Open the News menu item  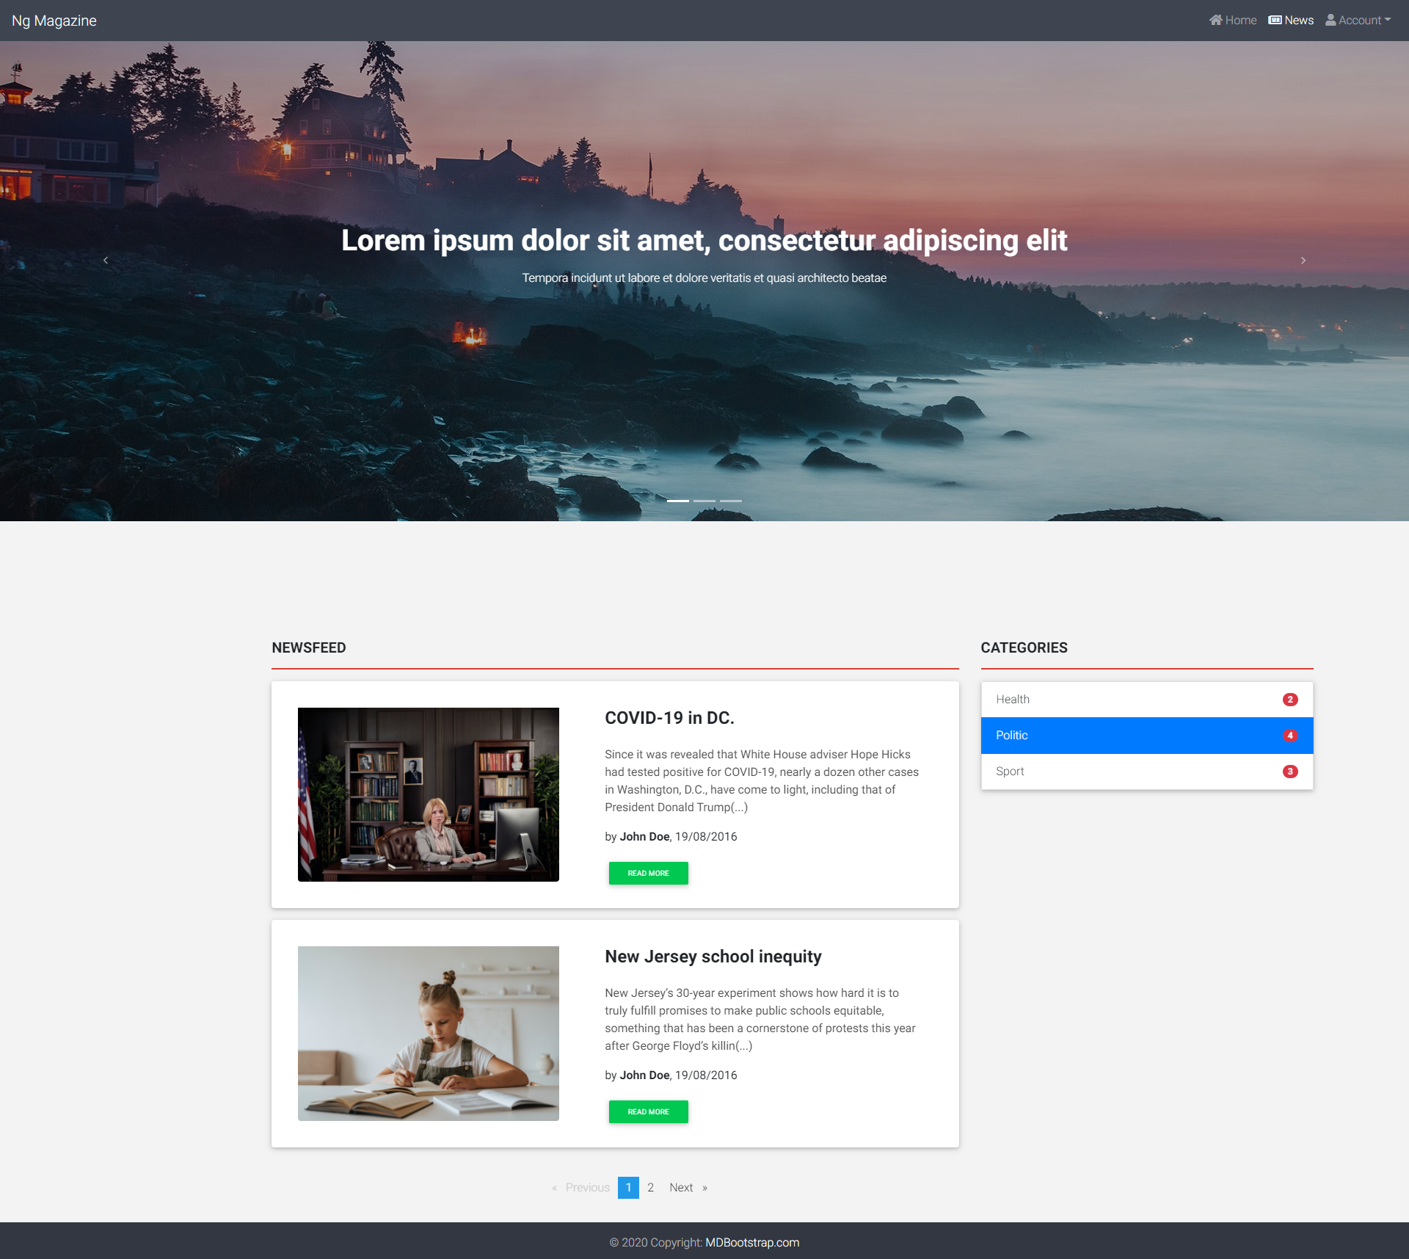pyautogui.click(x=1292, y=19)
